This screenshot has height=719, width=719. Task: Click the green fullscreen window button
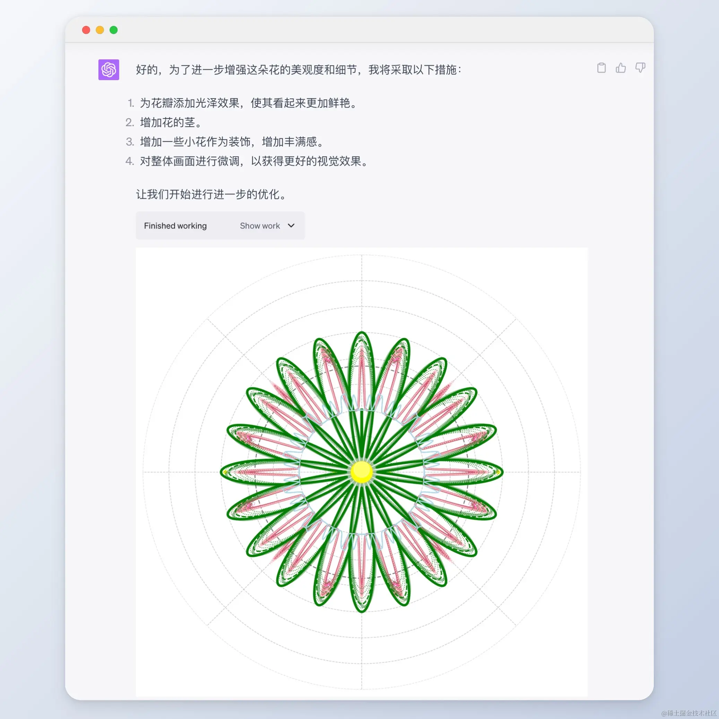pos(113,30)
